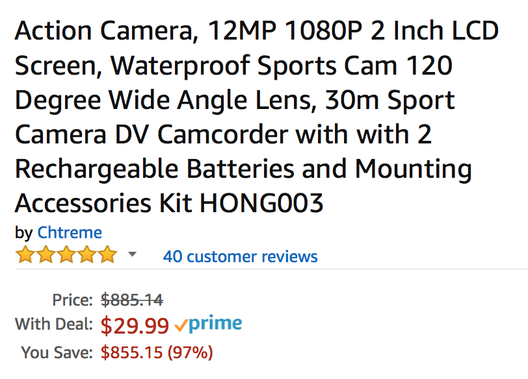Screen dimensions: 528x379
Task: Click the Price label
Action: (x=72, y=300)
